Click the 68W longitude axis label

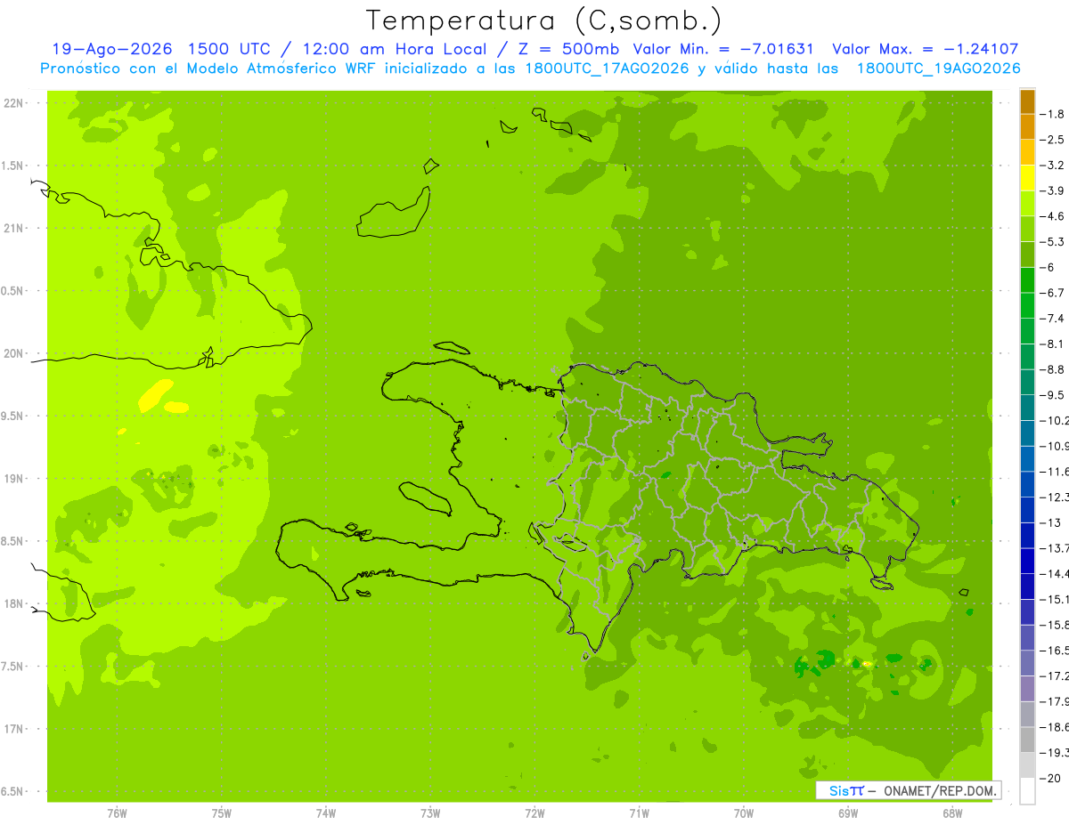952,813
